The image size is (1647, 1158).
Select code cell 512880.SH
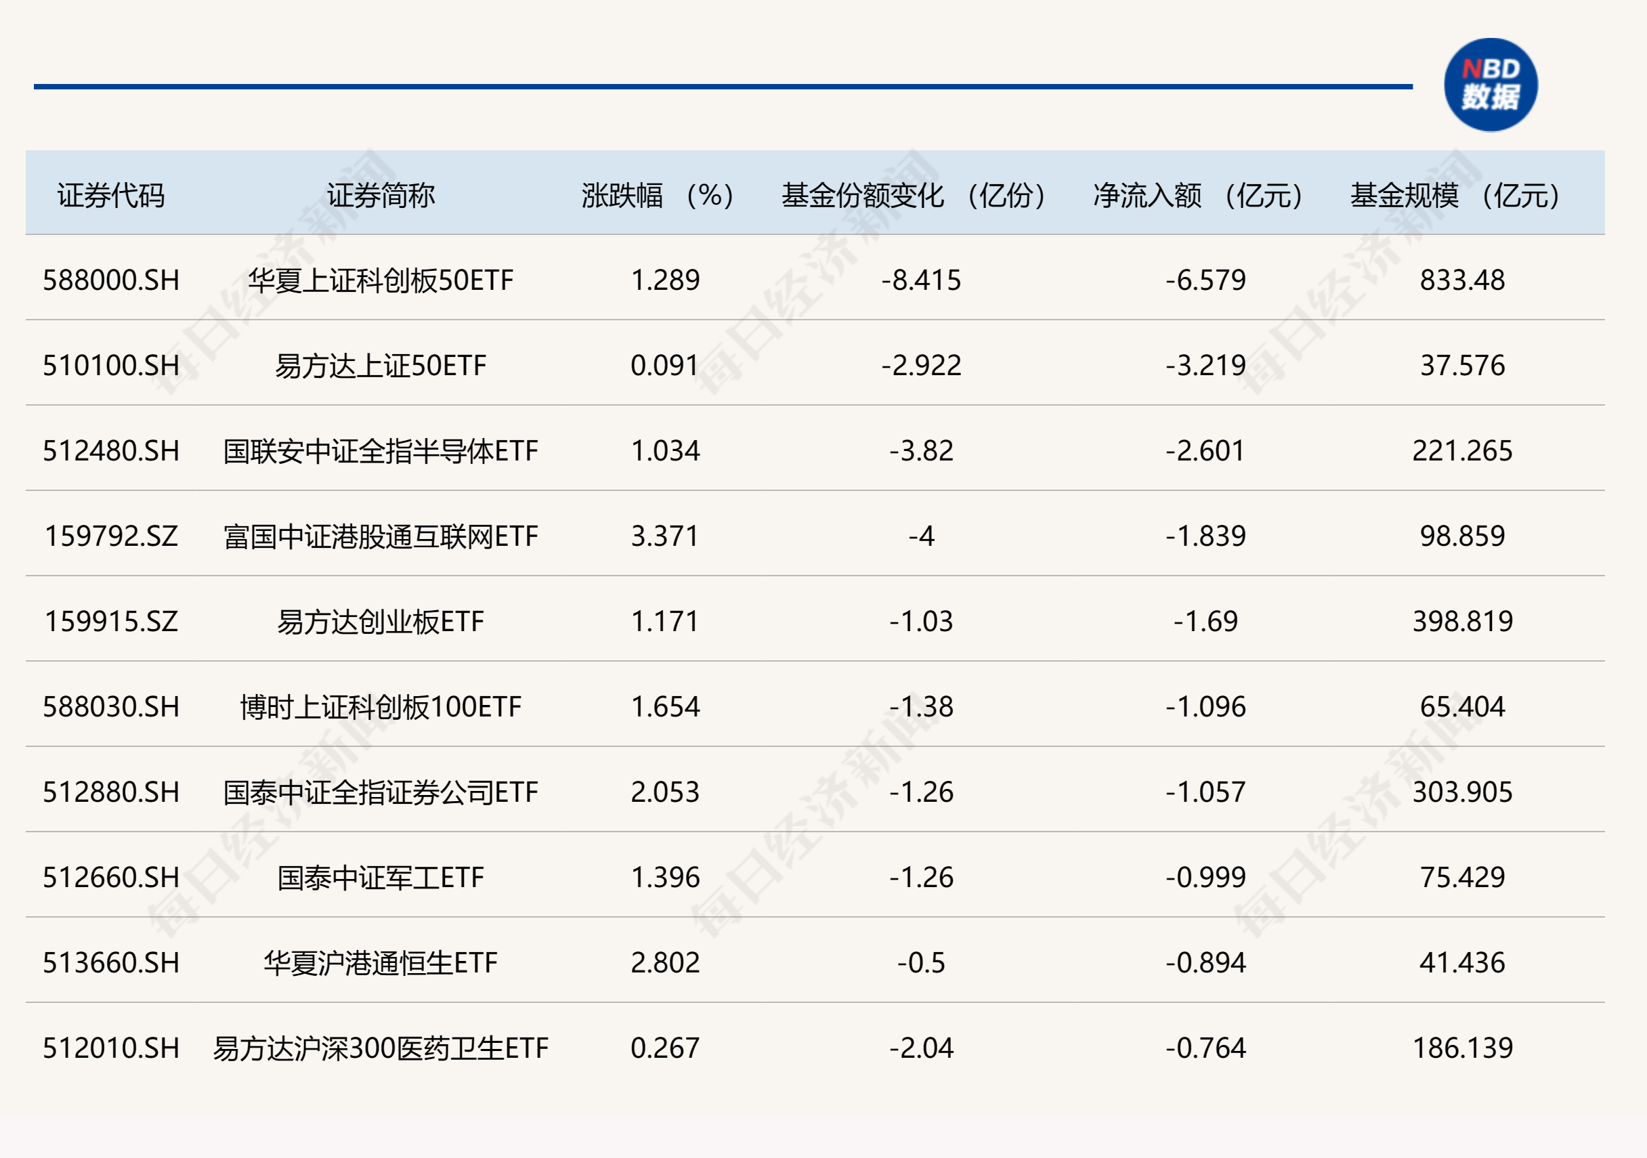(x=111, y=792)
